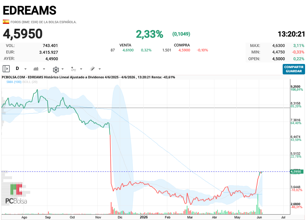The image size is (308, 220).
Task: Expand the settings gear dropdown arrow
Action: (x=63, y=69)
